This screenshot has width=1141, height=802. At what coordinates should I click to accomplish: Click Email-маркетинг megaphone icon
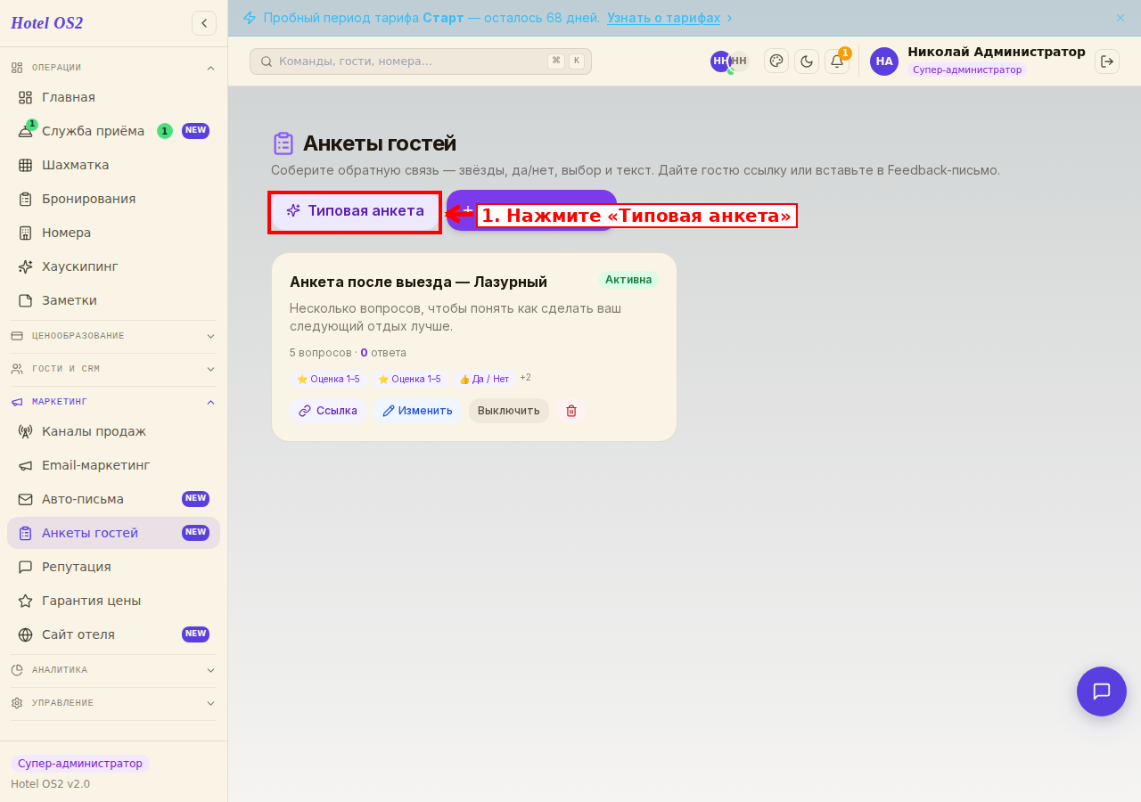click(x=25, y=465)
